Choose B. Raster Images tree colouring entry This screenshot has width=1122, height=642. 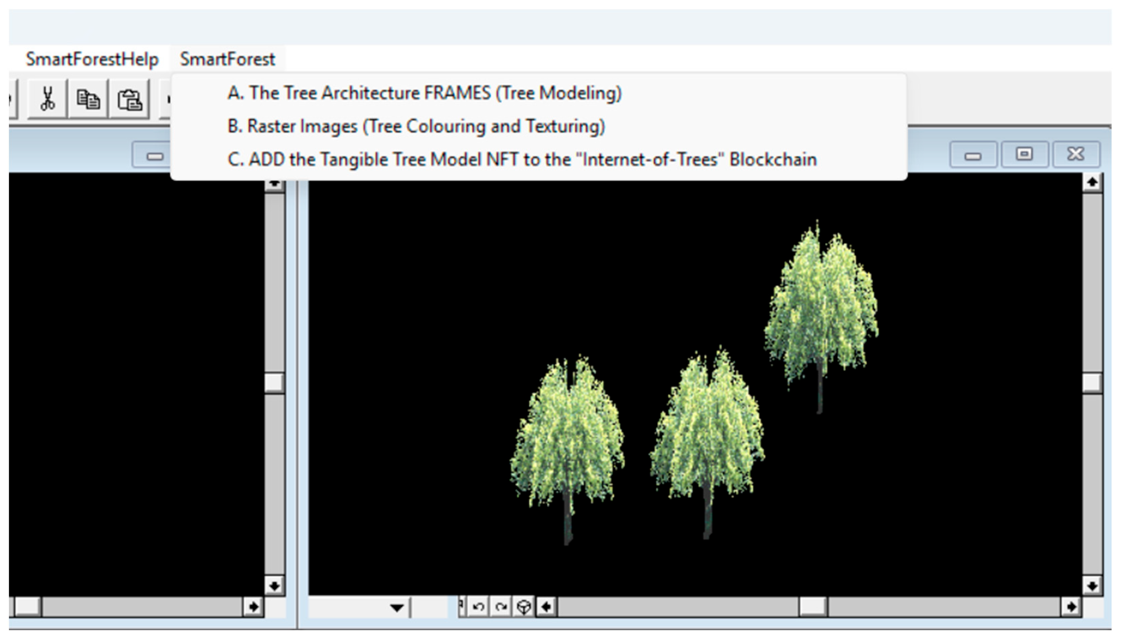pyautogui.click(x=416, y=126)
